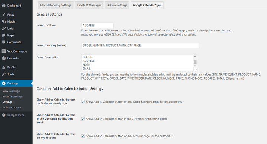Click the Posts pushpin icon
Image resolution: width=267 pixels, height=144 pixels.
click(x=4, y=14)
